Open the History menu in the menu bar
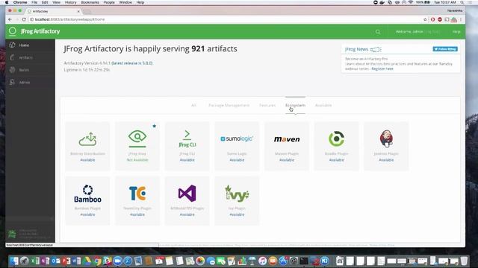Viewport: 478px width, 268px height. tap(70, 2)
